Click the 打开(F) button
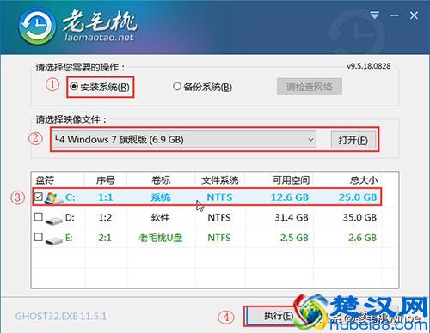This screenshot has width=430, height=333. [x=353, y=140]
